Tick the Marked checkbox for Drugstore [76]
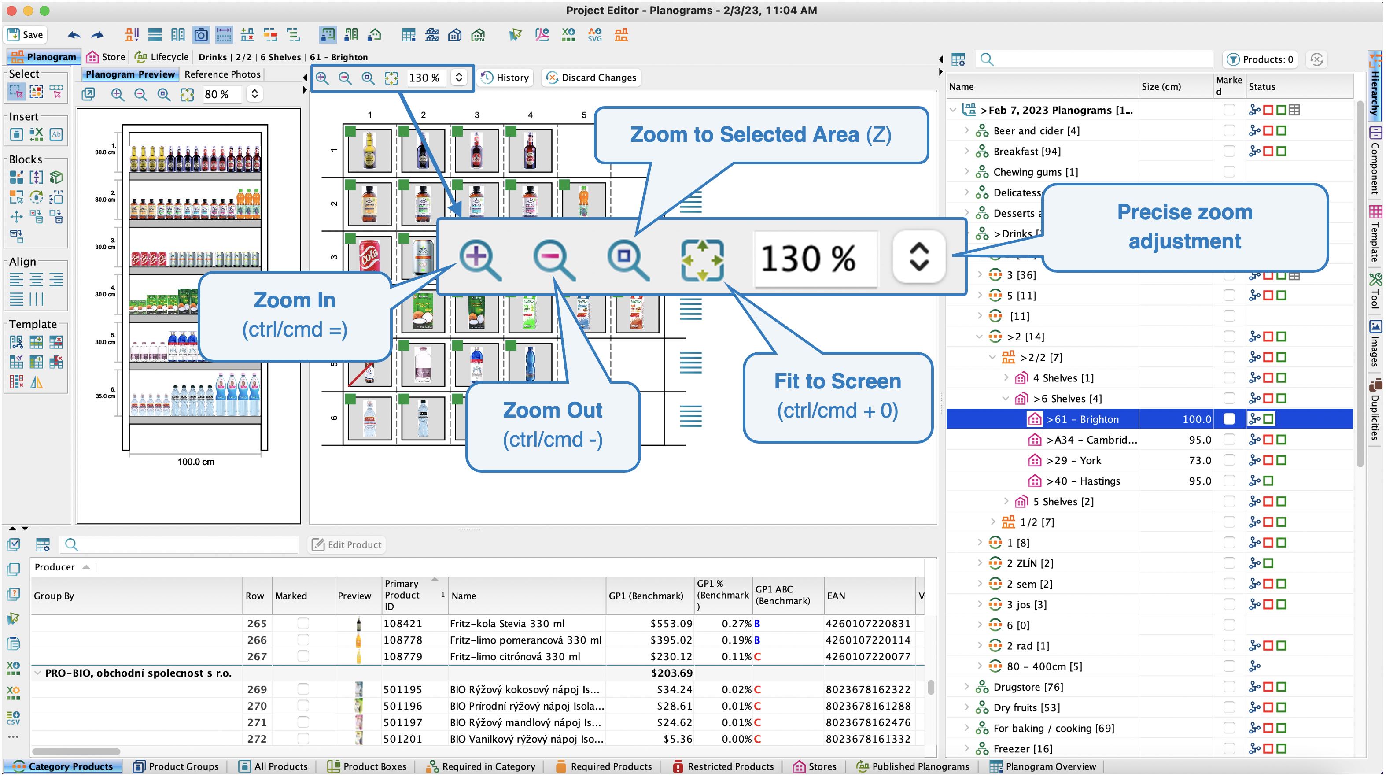The width and height of the screenshot is (1386, 777). pos(1229,687)
